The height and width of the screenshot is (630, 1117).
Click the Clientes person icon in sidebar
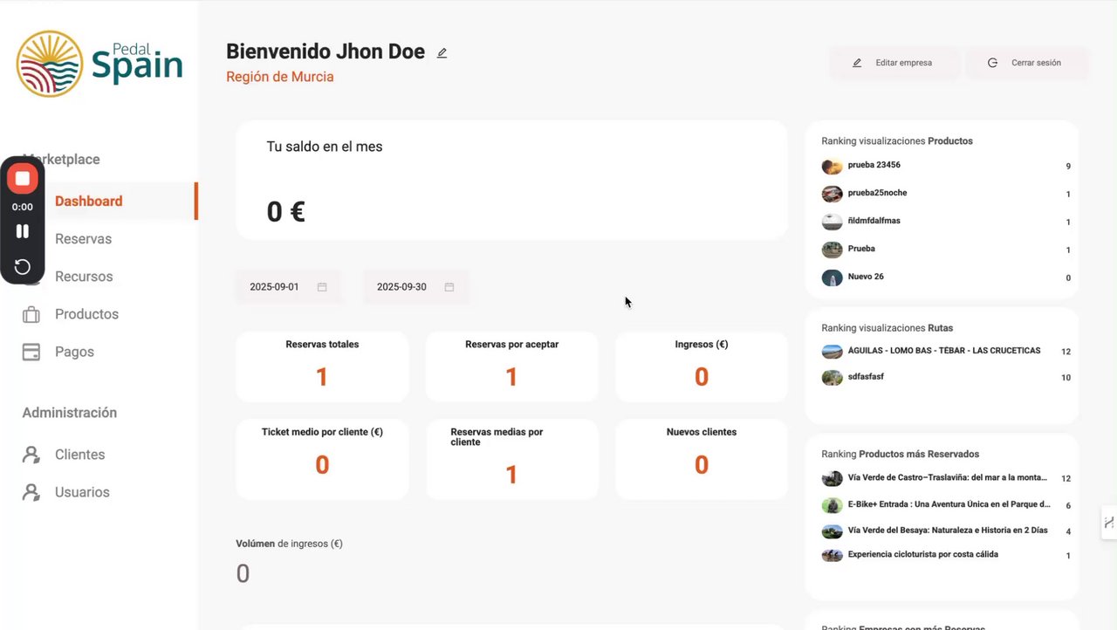click(x=31, y=455)
